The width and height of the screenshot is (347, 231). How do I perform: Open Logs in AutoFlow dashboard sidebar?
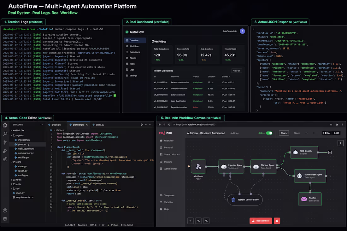click(132, 70)
